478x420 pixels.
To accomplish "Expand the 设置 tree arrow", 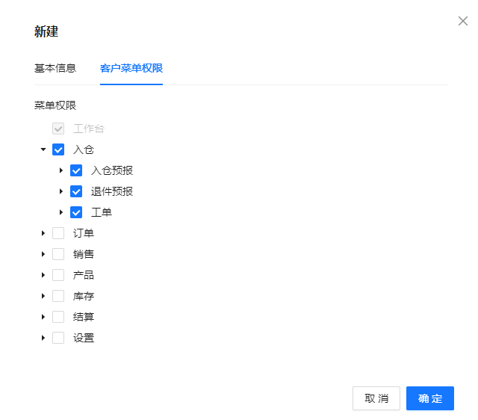I will 43,338.
